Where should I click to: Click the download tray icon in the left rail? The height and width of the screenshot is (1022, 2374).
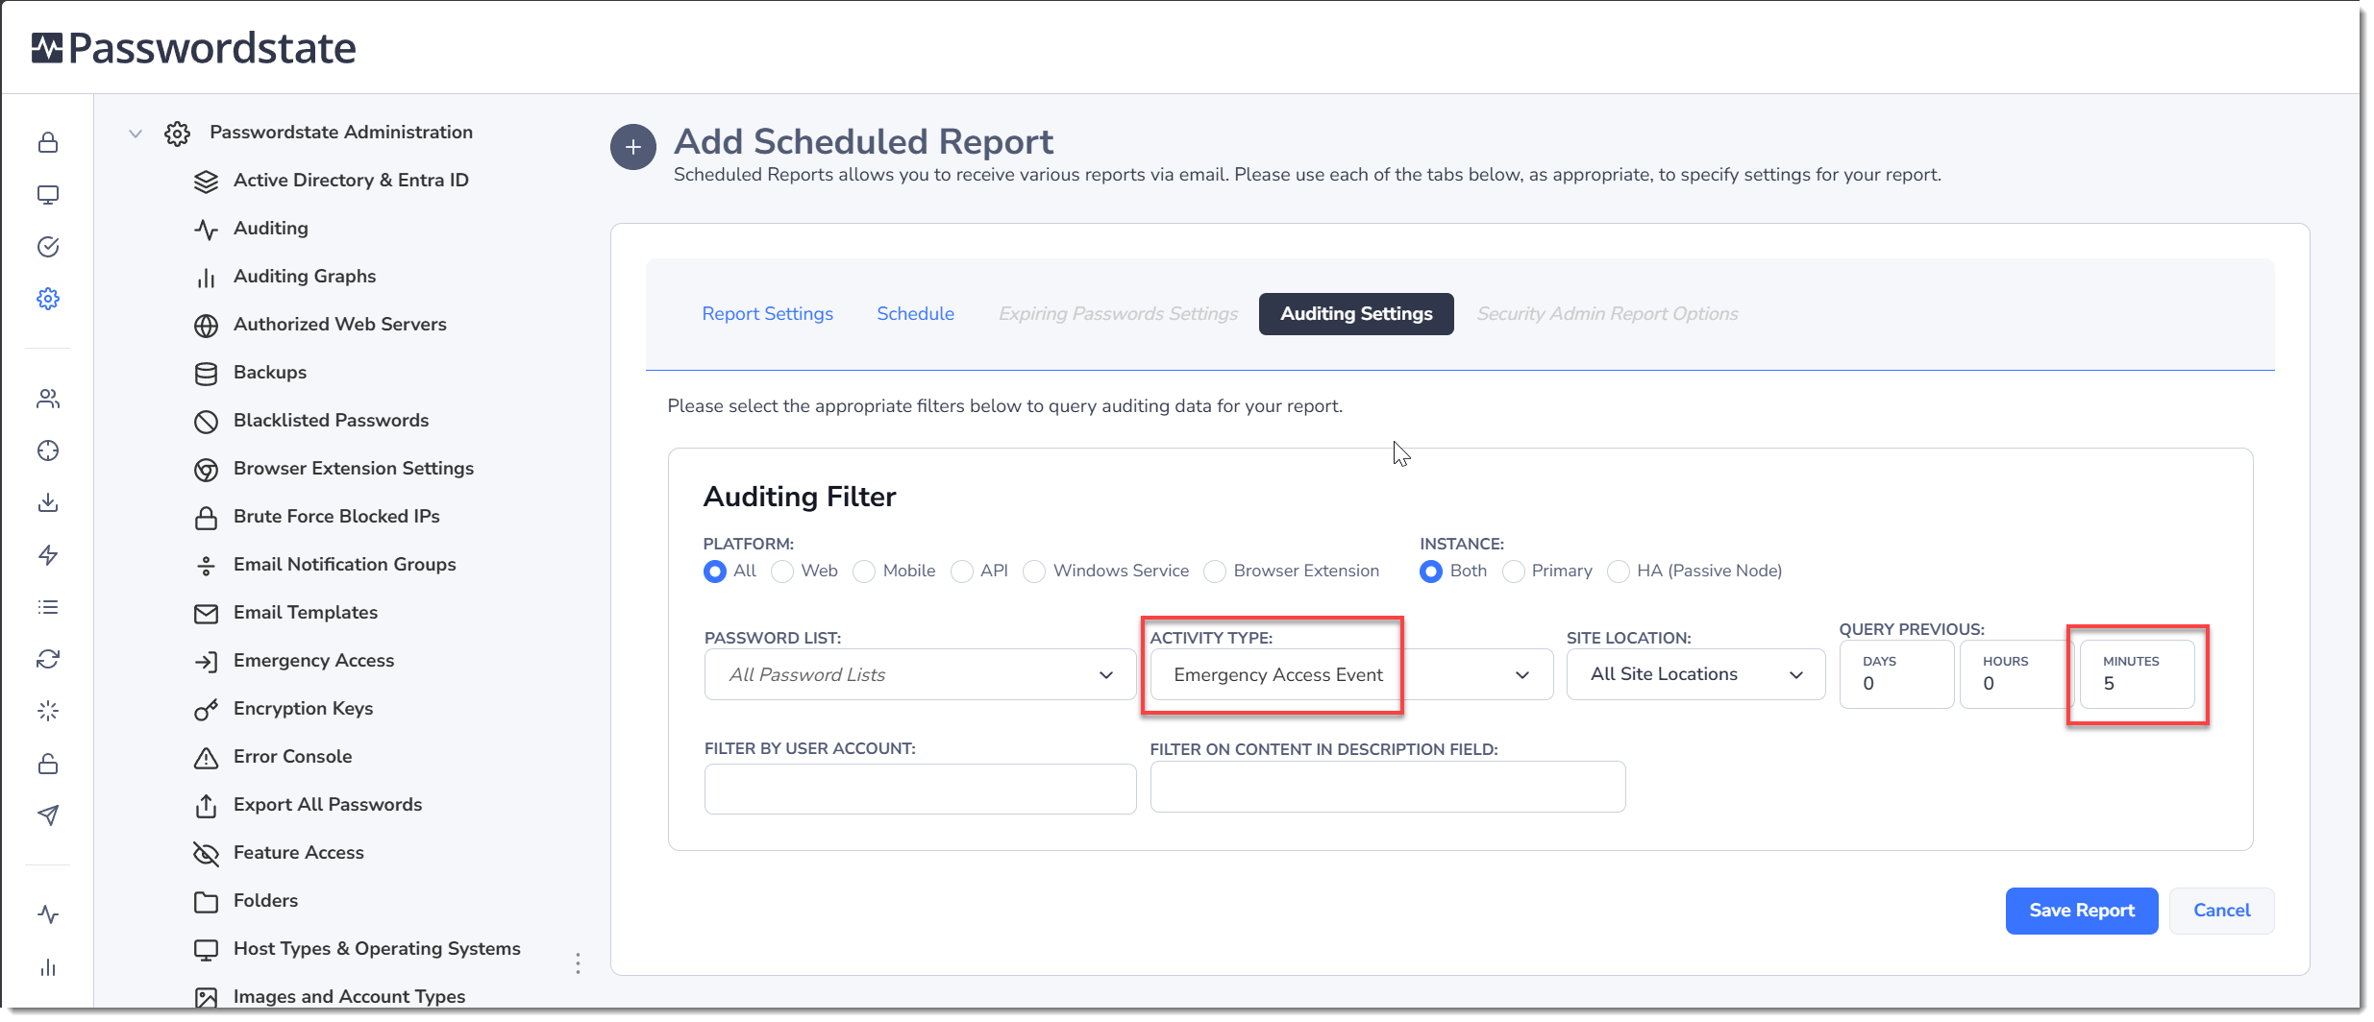[x=48, y=502]
